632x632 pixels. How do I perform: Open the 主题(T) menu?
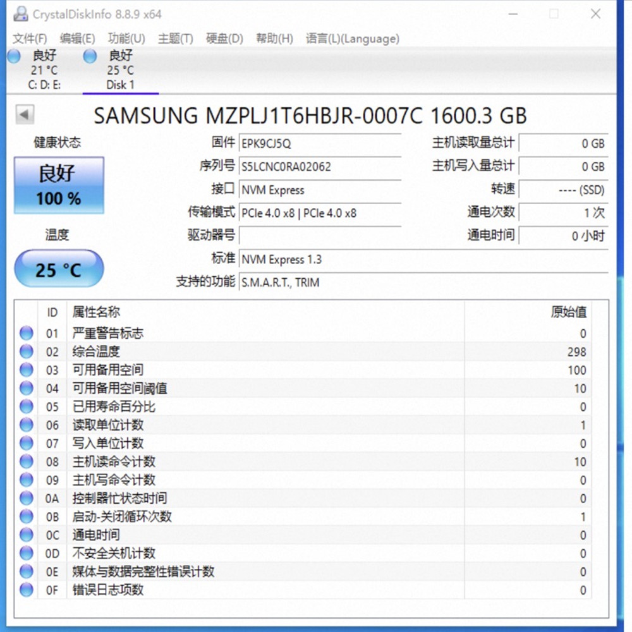(x=174, y=39)
